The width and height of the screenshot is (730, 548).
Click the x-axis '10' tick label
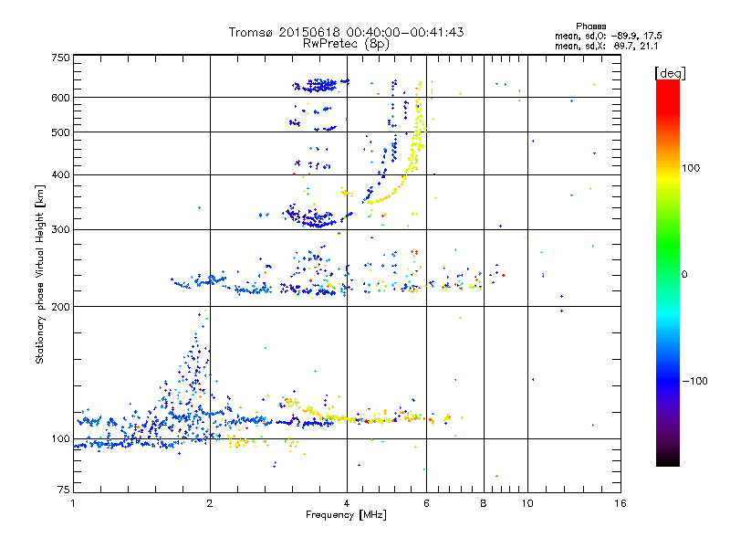pos(527,503)
